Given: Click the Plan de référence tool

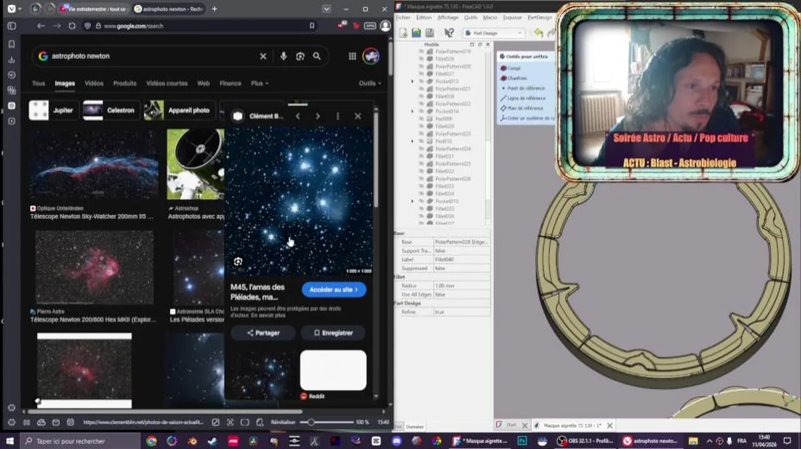Looking at the screenshot, I should 522,108.
